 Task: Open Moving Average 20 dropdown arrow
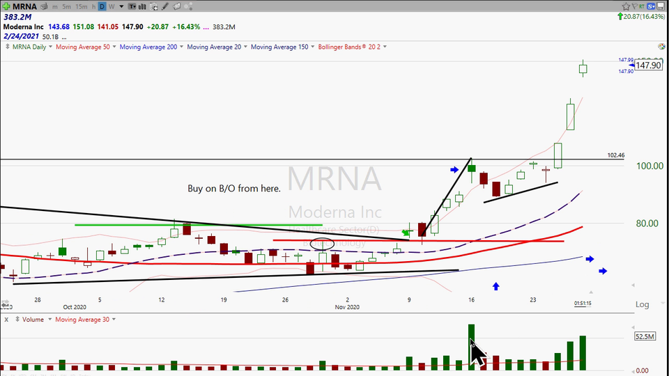245,47
